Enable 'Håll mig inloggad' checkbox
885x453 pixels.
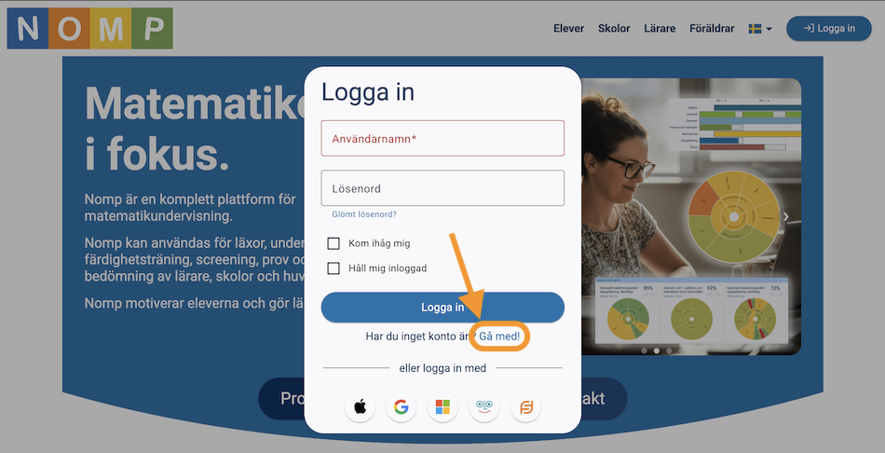point(334,268)
